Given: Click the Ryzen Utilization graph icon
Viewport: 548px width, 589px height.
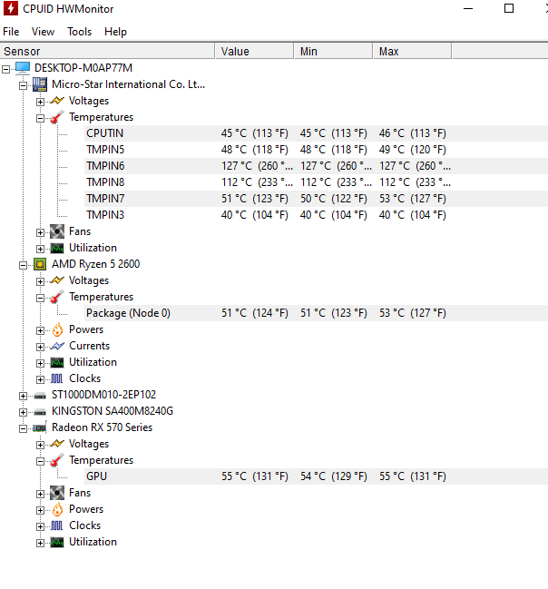Looking at the screenshot, I should pyautogui.click(x=57, y=362).
